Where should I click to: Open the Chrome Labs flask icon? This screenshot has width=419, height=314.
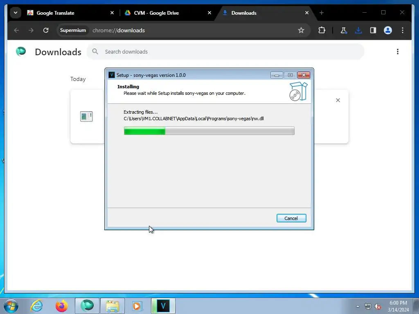pos(344,30)
